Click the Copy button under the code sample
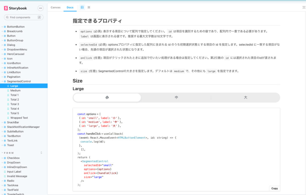 pyautogui.click(x=274, y=188)
